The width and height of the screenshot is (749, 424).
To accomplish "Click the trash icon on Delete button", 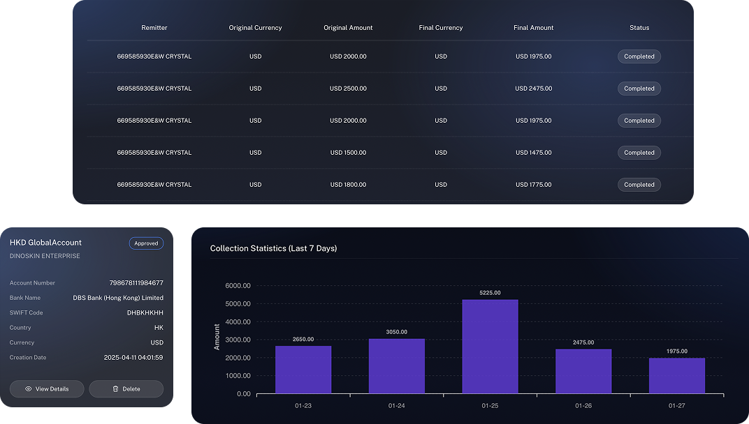I will 115,389.
